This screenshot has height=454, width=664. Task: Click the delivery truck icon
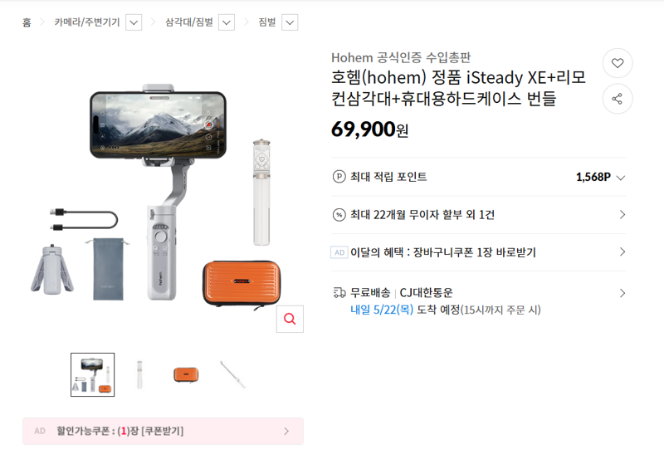[339, 293]
